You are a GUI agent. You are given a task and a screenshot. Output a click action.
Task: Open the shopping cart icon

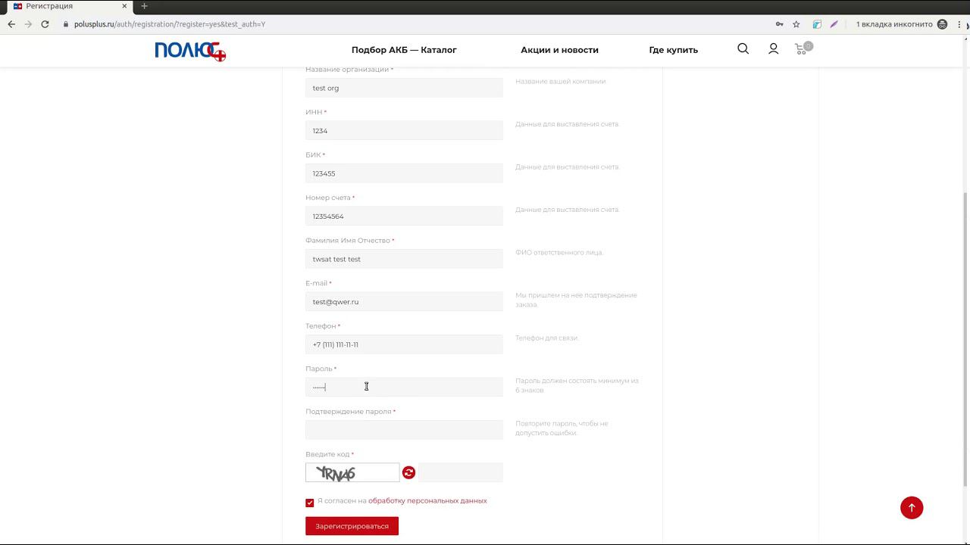click(802, 48)
